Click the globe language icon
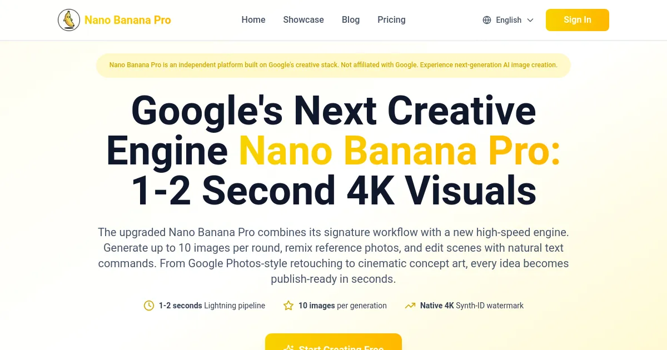Screen dimensions: 667x350 (487, 20)
